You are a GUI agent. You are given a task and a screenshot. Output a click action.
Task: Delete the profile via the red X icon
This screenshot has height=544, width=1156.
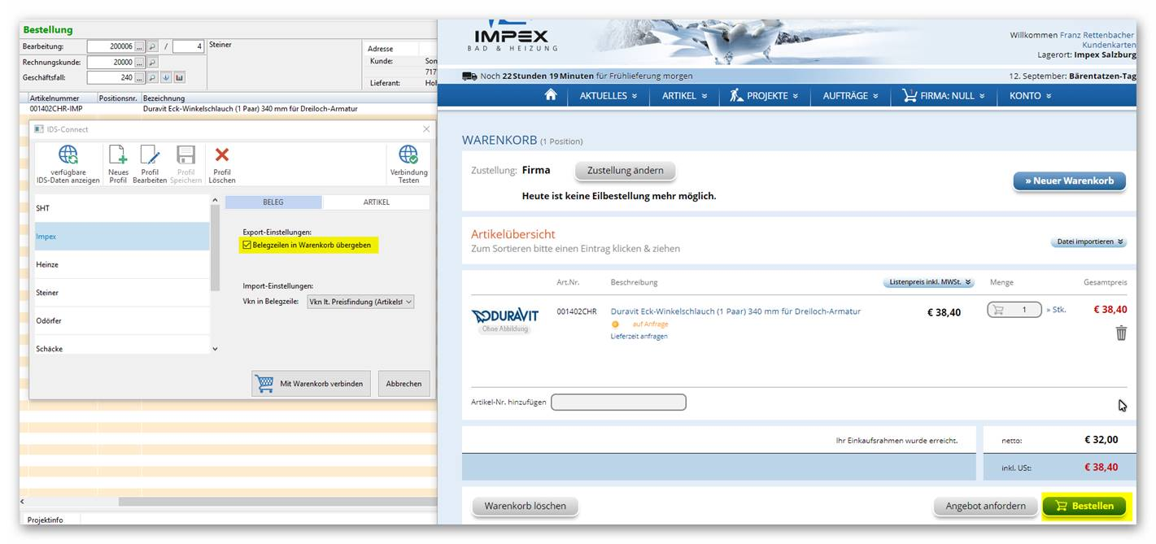221,155
